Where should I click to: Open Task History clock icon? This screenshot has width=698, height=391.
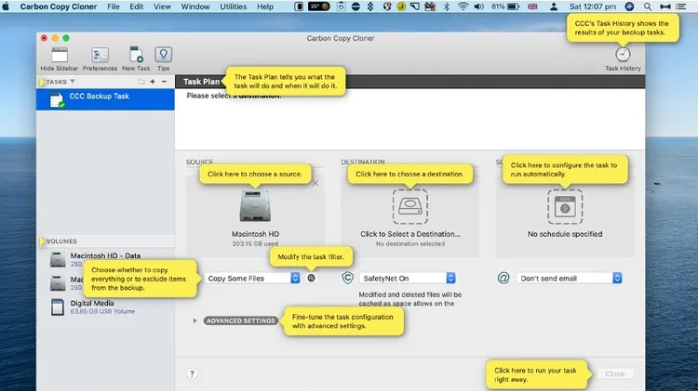(623, 54)
